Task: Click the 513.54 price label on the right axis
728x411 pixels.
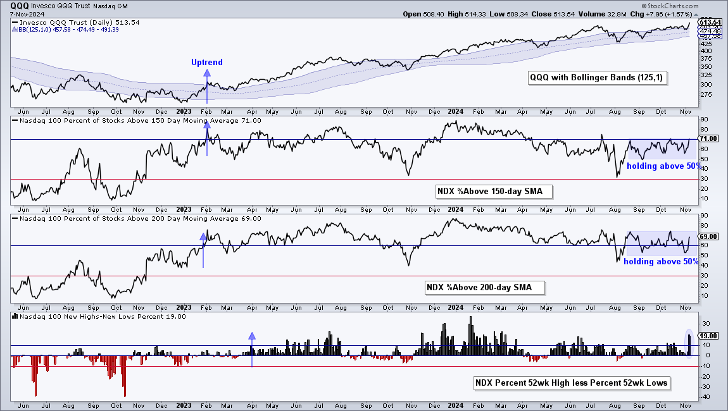Action: pyautogui.click(x=710, y=22)
